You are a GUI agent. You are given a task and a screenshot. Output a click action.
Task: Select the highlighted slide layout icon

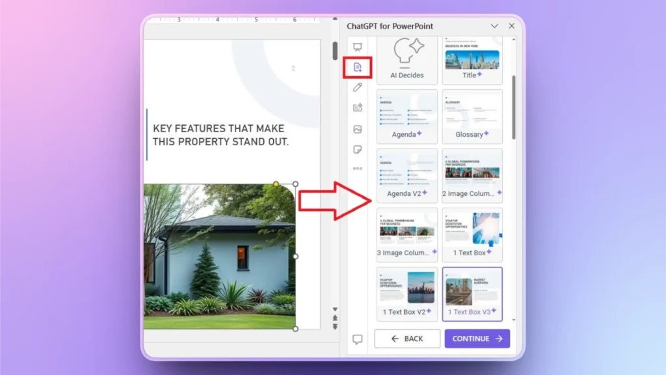(357, 67)
